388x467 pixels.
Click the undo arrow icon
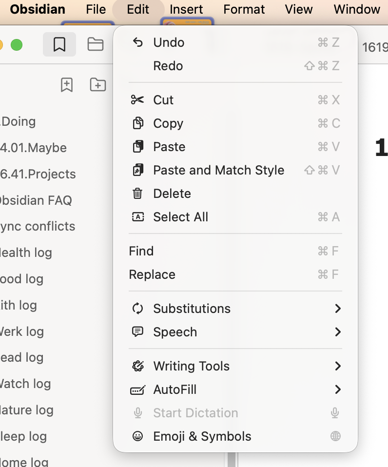point(138,42)
